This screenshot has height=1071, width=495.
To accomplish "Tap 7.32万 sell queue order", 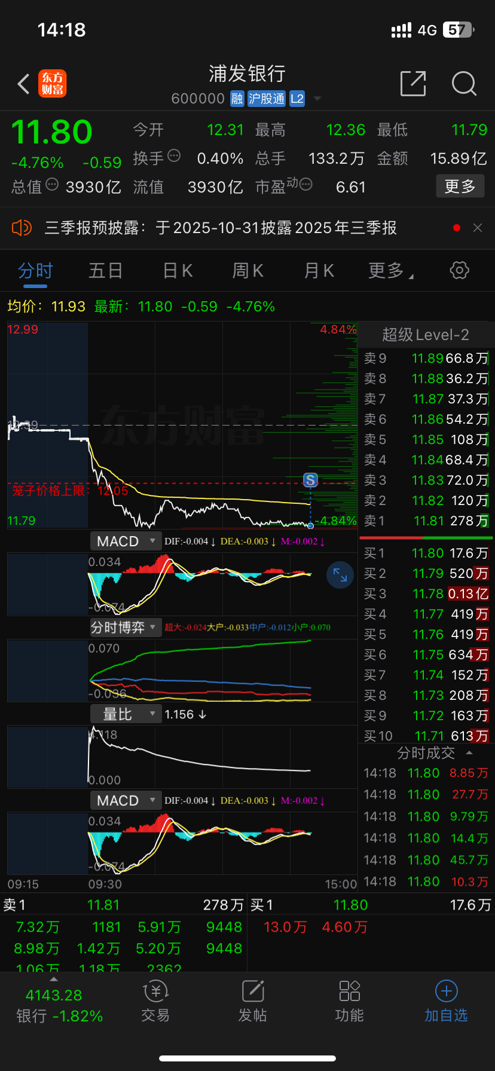I will click(x=38, y=927).
